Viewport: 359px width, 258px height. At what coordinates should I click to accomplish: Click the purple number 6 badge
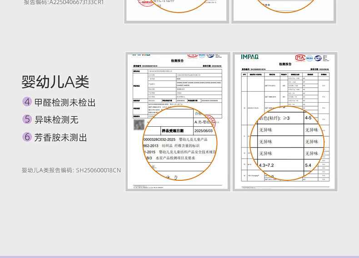tap(27, 137)
